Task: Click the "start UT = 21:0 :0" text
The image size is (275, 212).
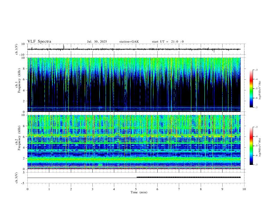Action: tap(168, 42)
